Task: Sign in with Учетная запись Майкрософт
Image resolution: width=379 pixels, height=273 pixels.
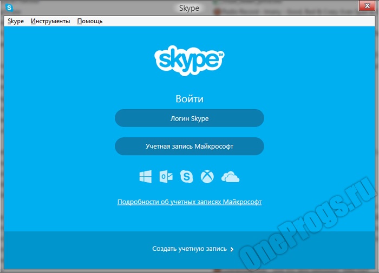Action: pos(190,147)
